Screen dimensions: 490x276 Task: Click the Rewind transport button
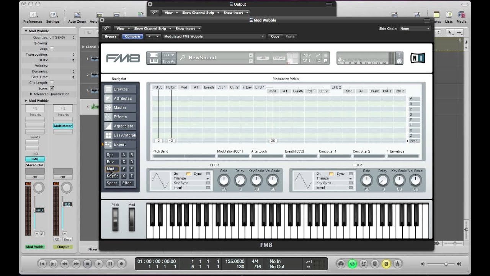click(x=65, y=264)
